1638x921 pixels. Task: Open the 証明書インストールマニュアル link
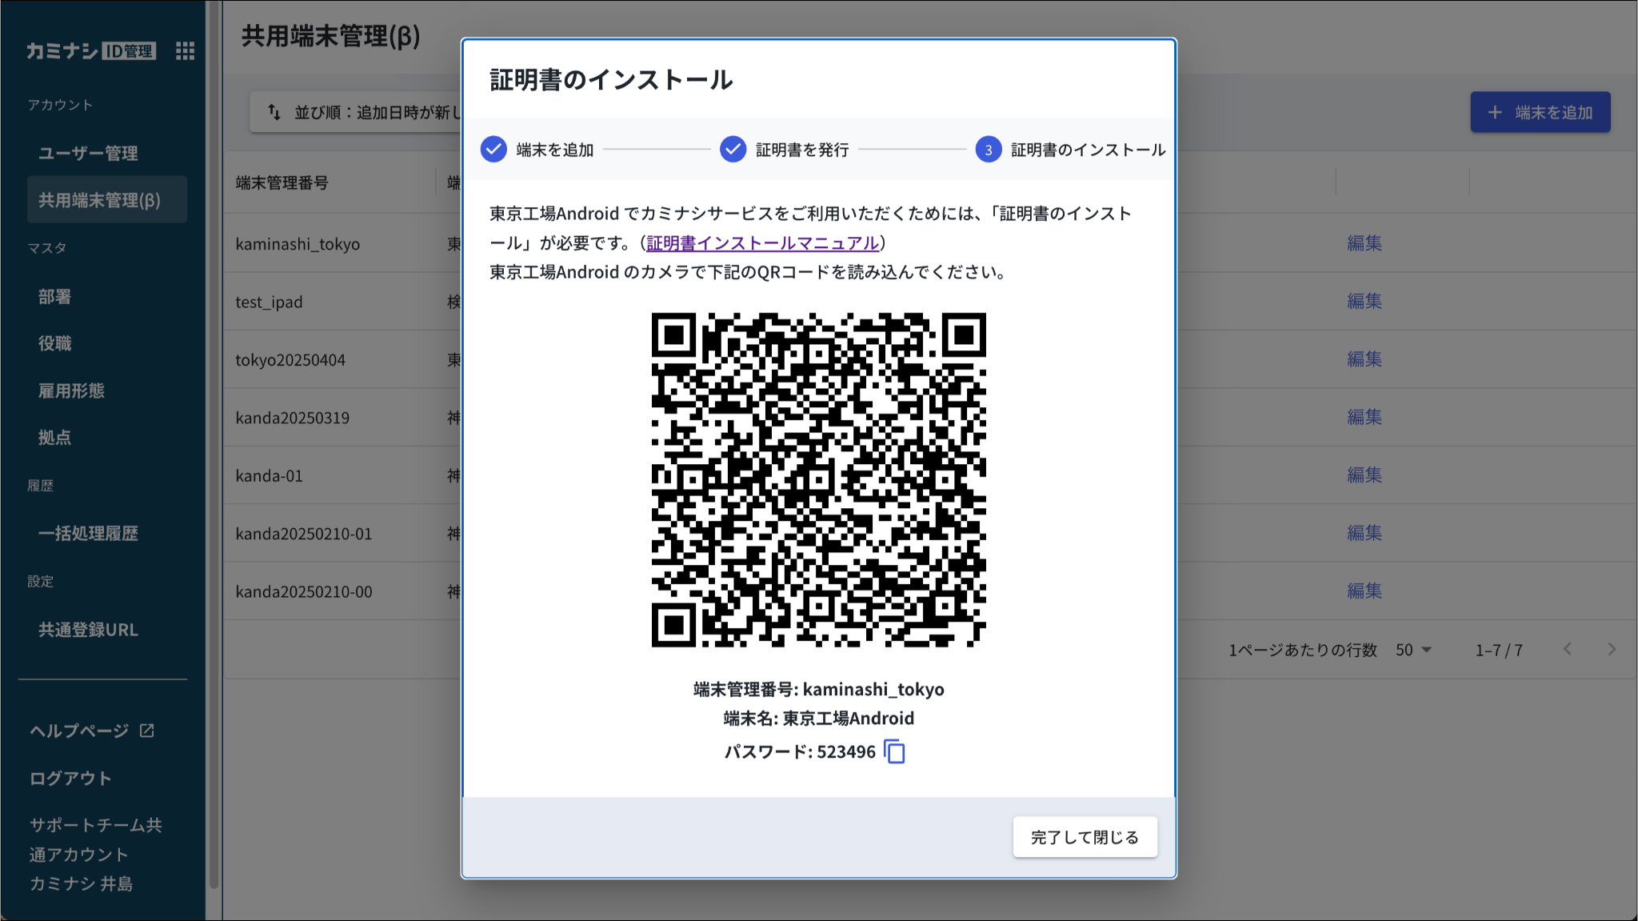click(x=762, y=243)
